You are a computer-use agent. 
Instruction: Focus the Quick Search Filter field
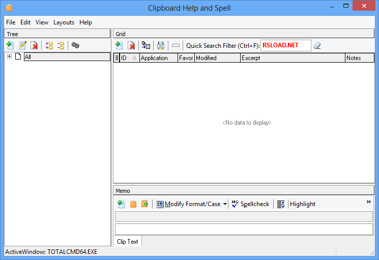click(286, 45)
